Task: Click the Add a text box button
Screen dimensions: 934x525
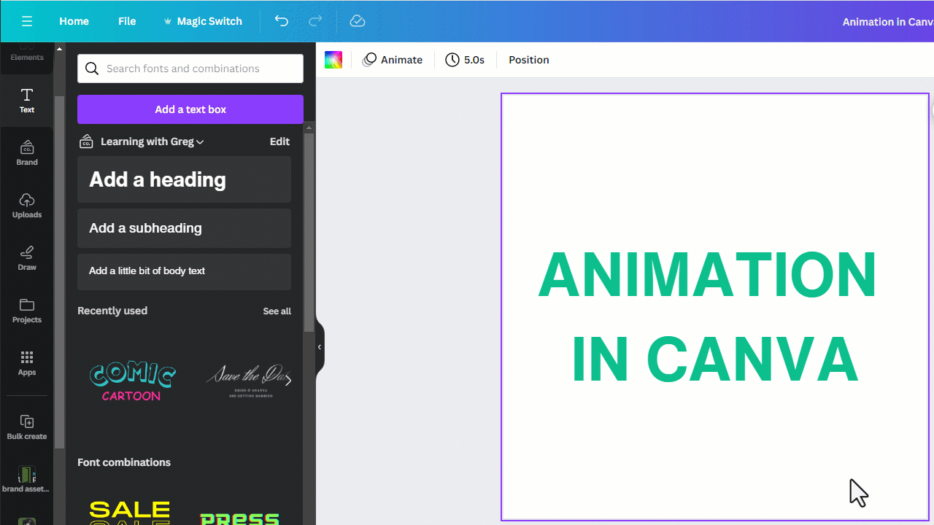Action: click(190, 109)
